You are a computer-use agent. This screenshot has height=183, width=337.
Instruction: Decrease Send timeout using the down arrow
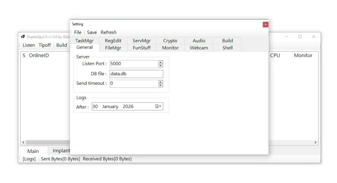[161, 85]
